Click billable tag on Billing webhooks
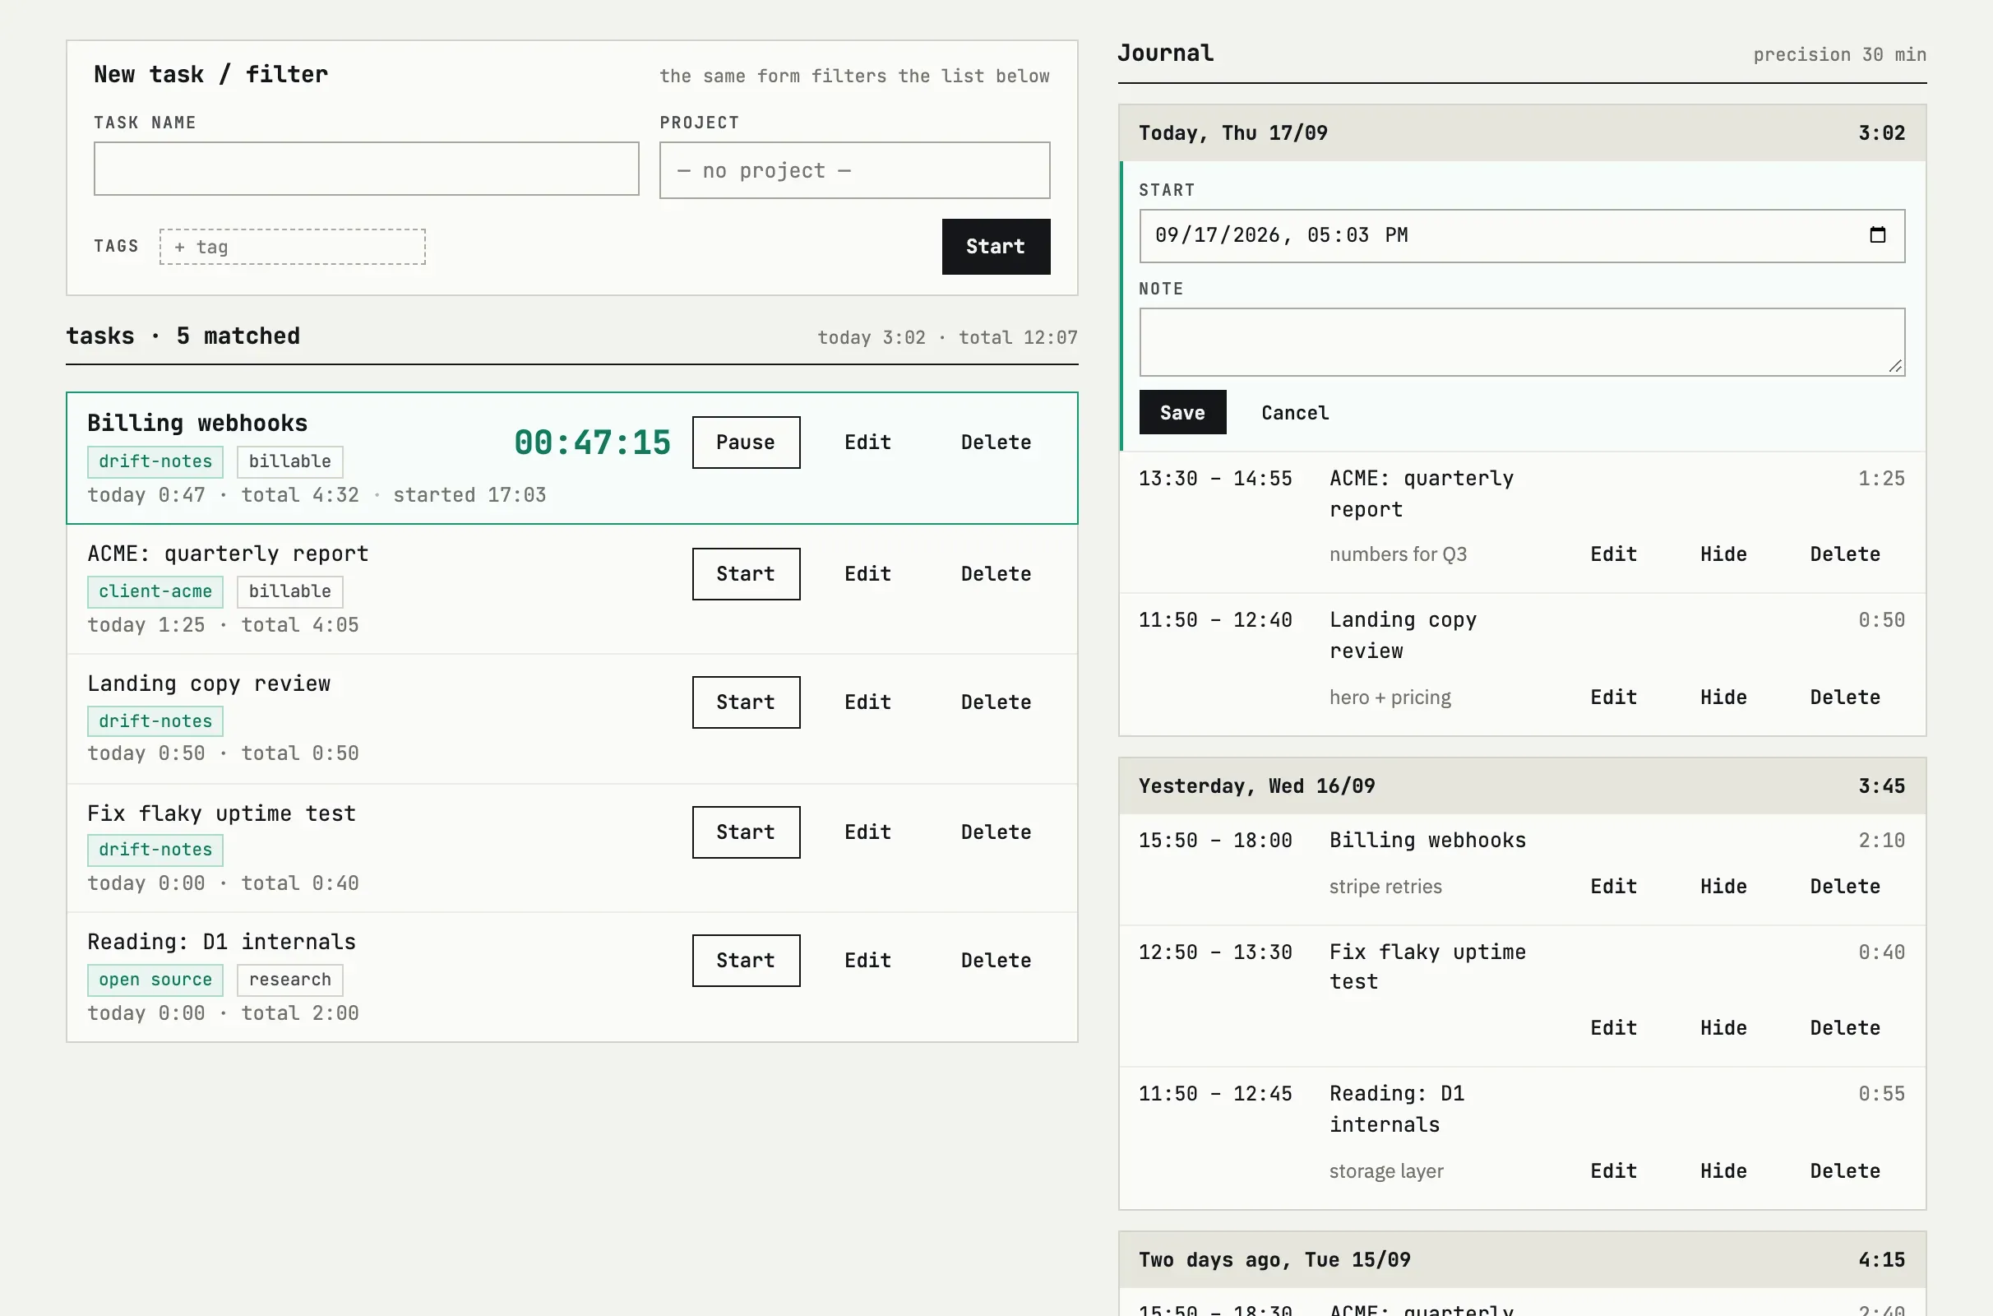 point(289,461)
